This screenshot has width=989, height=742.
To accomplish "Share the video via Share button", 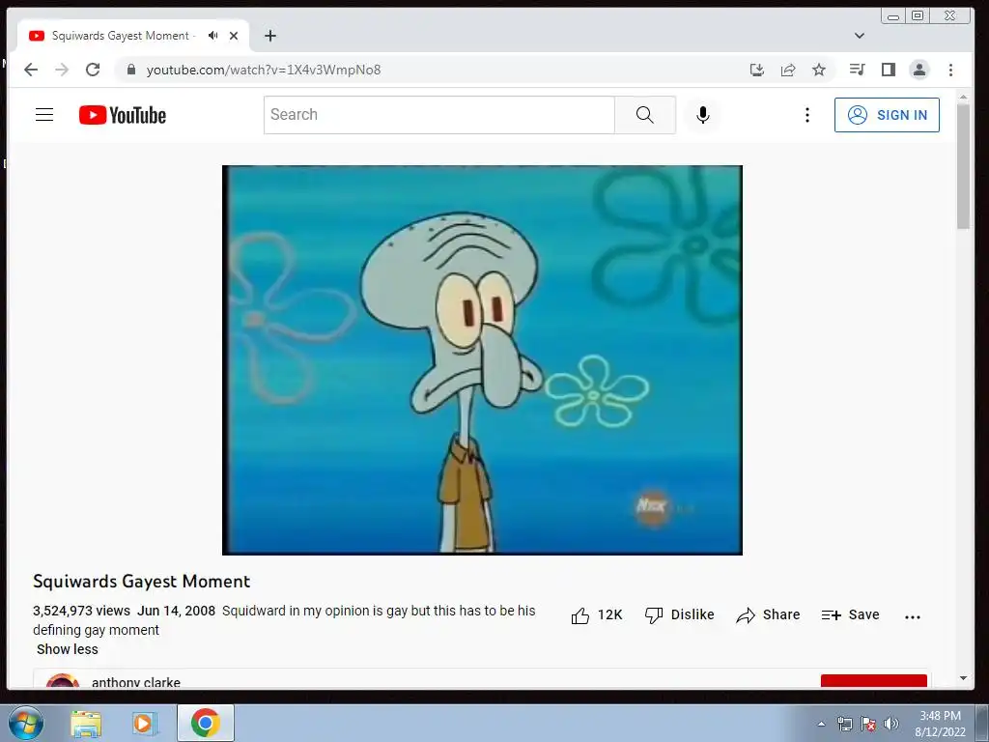I will pyautogui.click(x=768, y=615).
